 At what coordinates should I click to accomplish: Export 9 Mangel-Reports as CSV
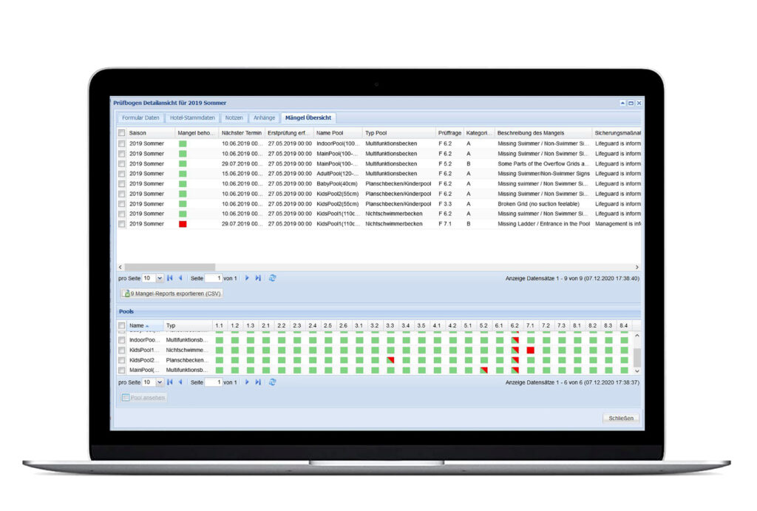[172, 294]
